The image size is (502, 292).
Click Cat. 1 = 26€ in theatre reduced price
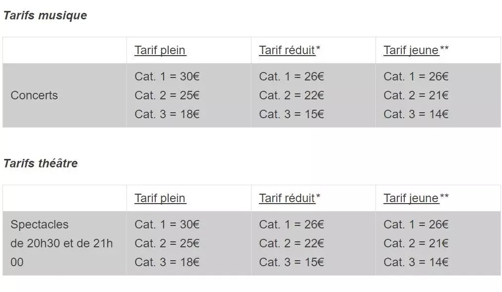click(291, 224)
